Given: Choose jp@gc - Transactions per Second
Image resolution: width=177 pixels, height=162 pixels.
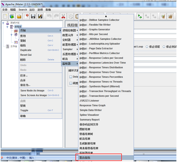Looking at the screenshot, I should coord(106,96).
